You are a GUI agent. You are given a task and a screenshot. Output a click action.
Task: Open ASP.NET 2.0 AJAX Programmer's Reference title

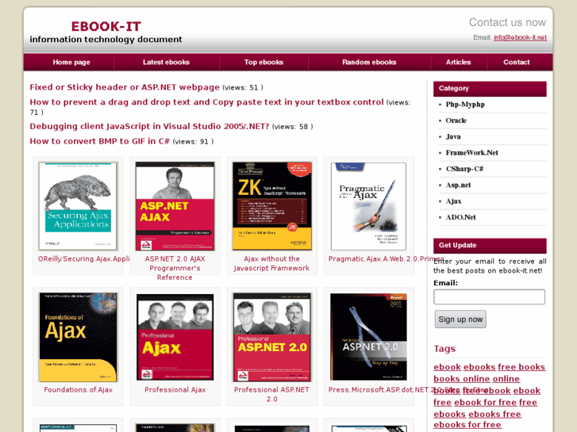click(175, 268)
